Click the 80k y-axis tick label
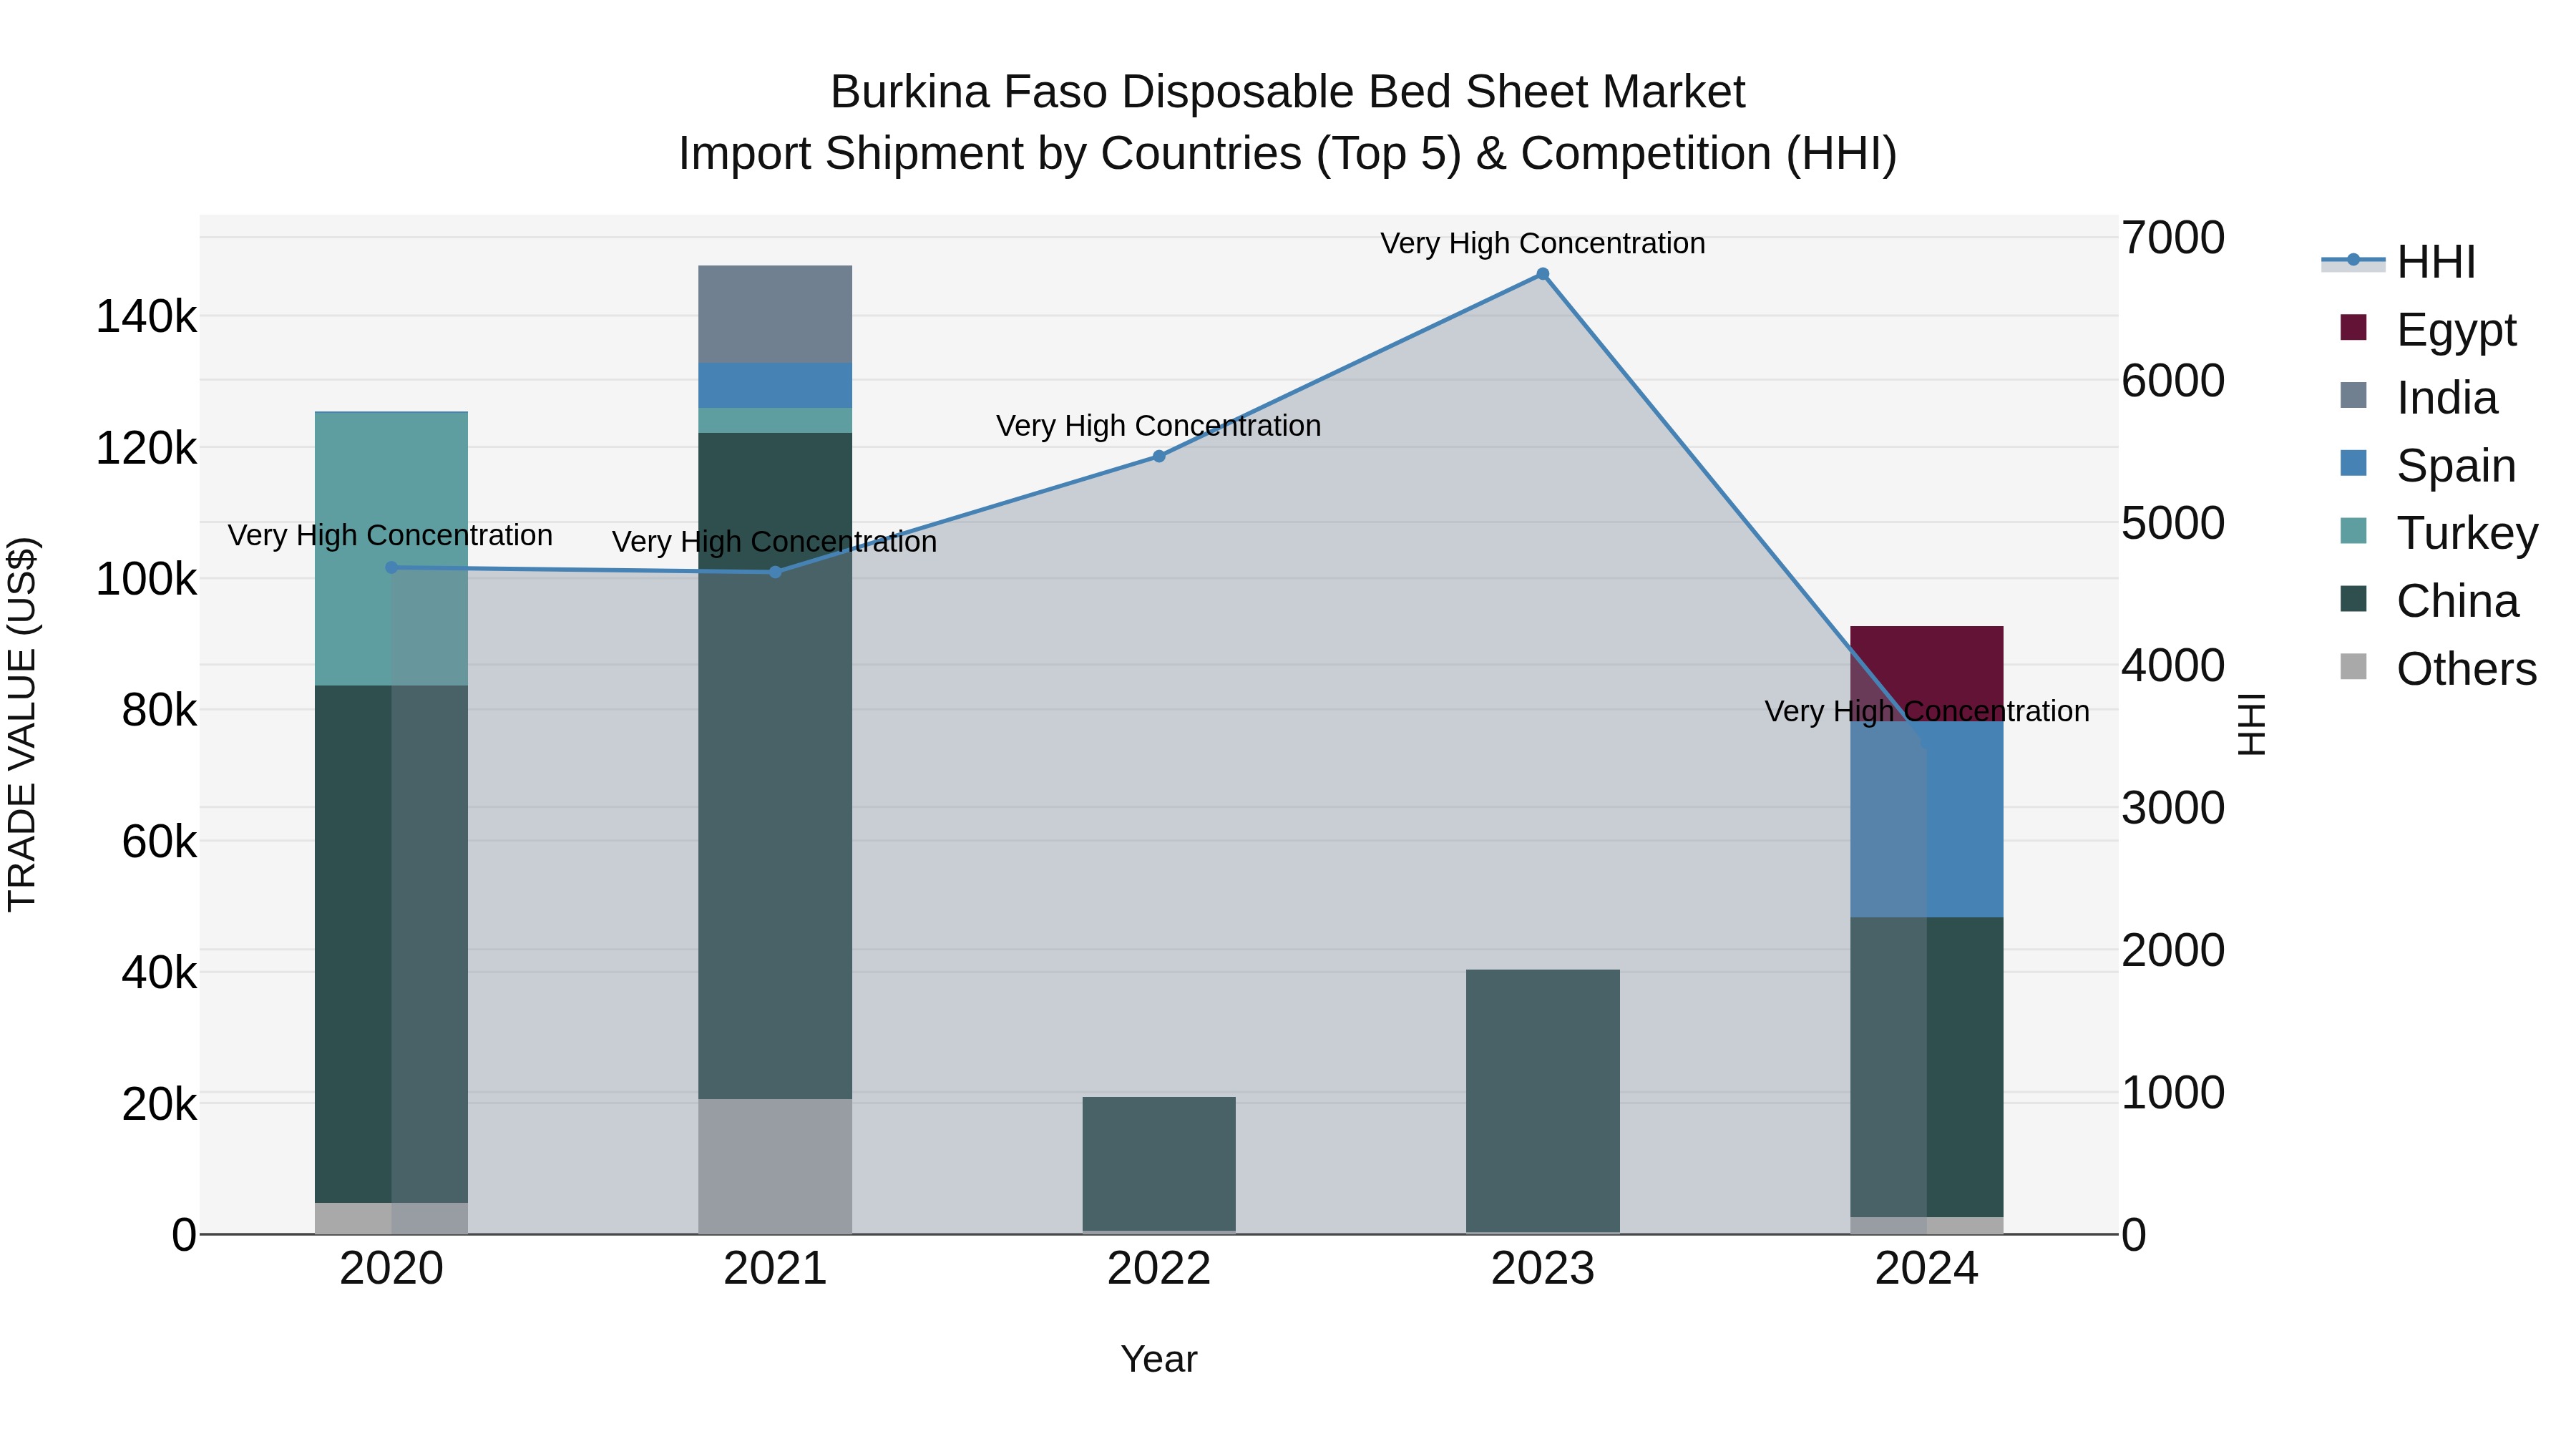2576x1449 pixels. point(160,711)
